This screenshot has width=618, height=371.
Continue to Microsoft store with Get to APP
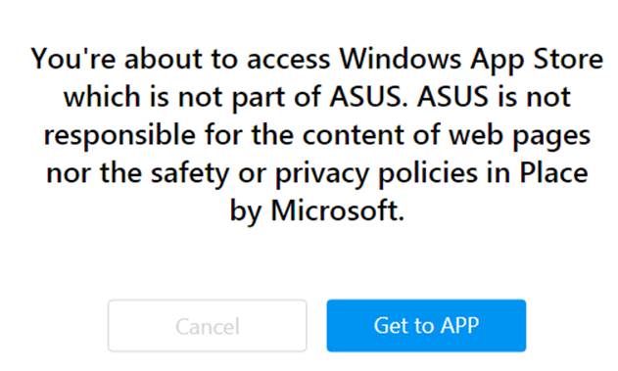coord(426,326)
